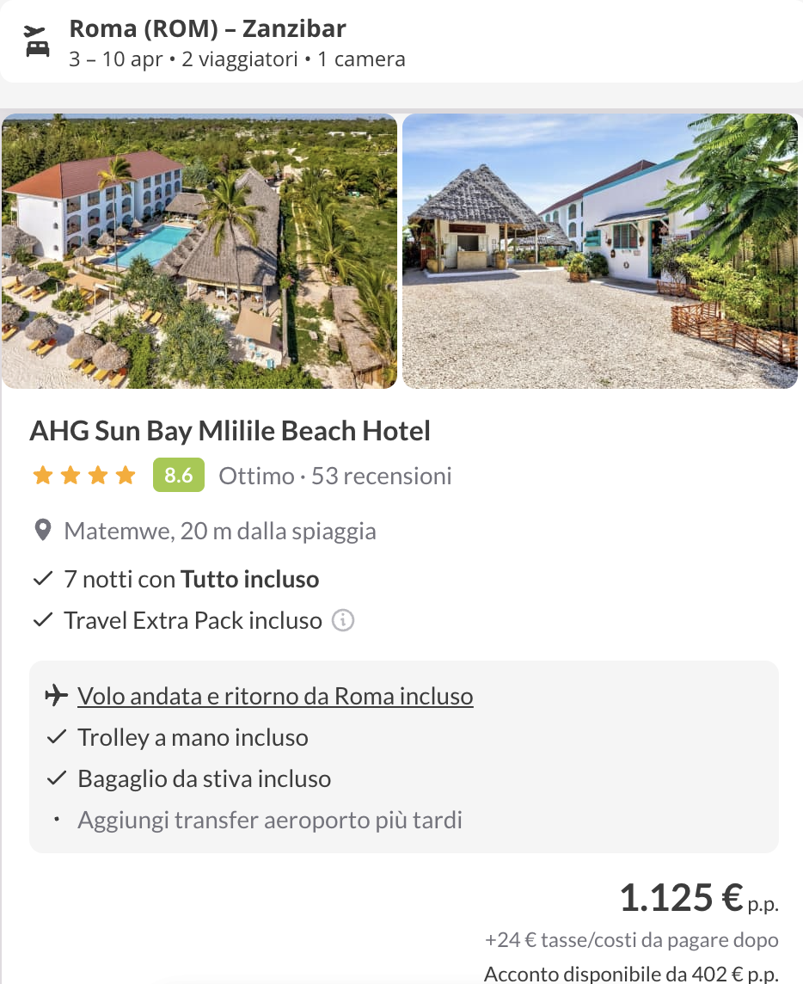This screenshot has height=984, width=803.
Task: Click checkmark beside Travel Extra Pack incluso
Action: click(x=43, y=620)
